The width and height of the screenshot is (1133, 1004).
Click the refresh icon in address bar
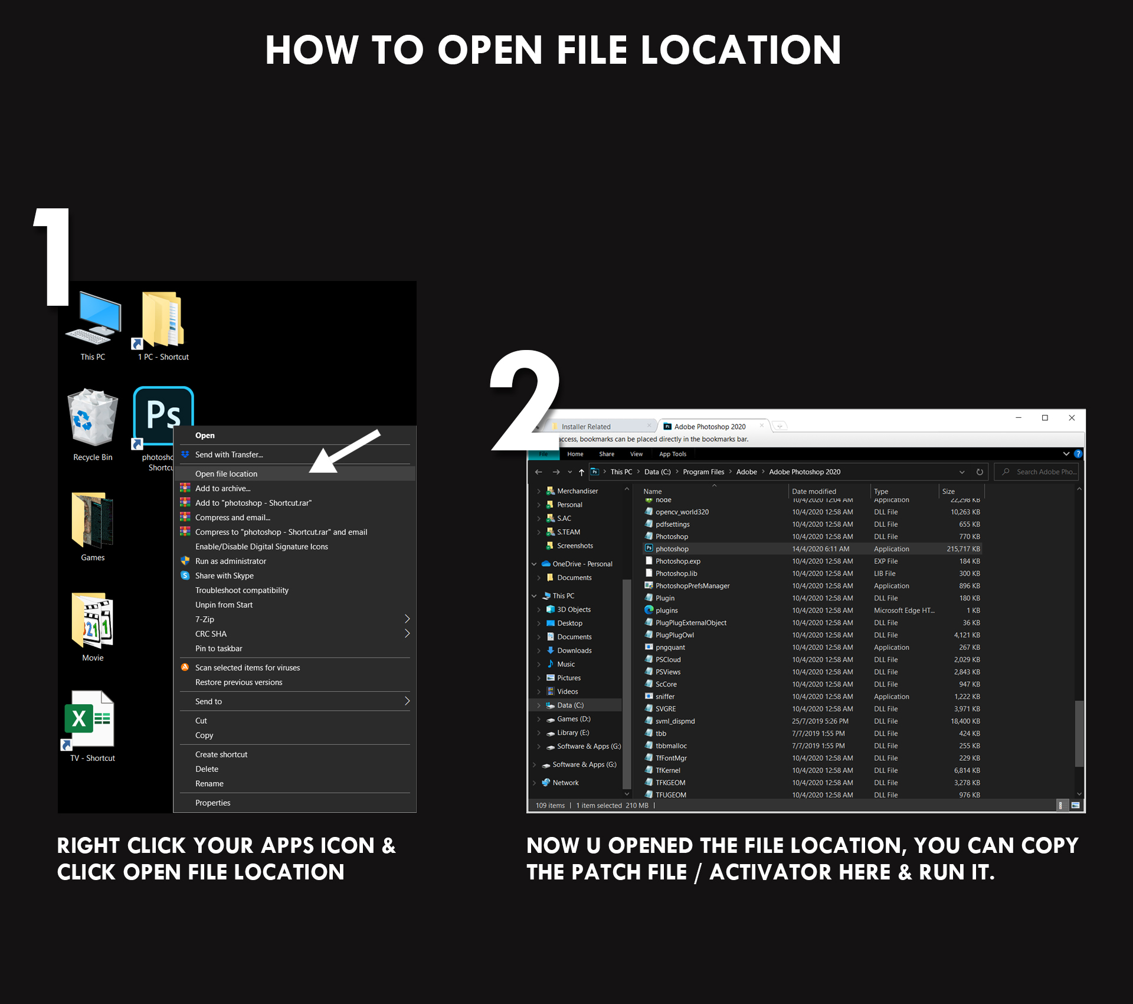pos(980,472)
